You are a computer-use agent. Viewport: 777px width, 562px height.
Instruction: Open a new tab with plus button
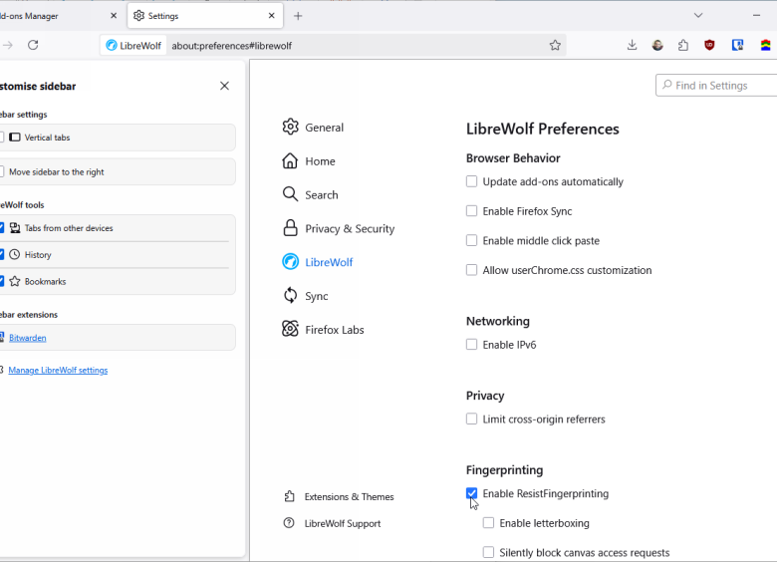coord(298,16)
